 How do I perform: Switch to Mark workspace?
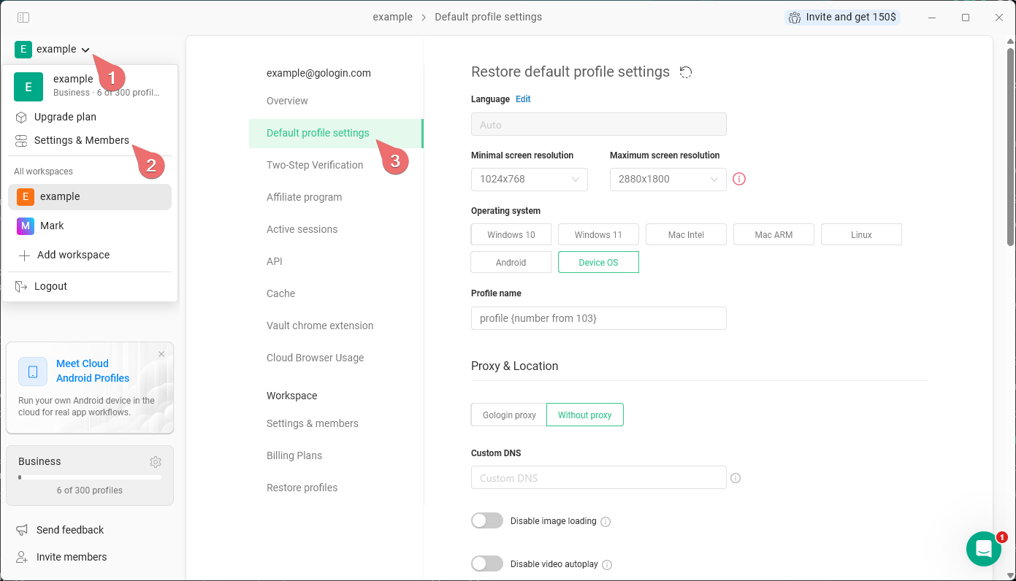90,226
